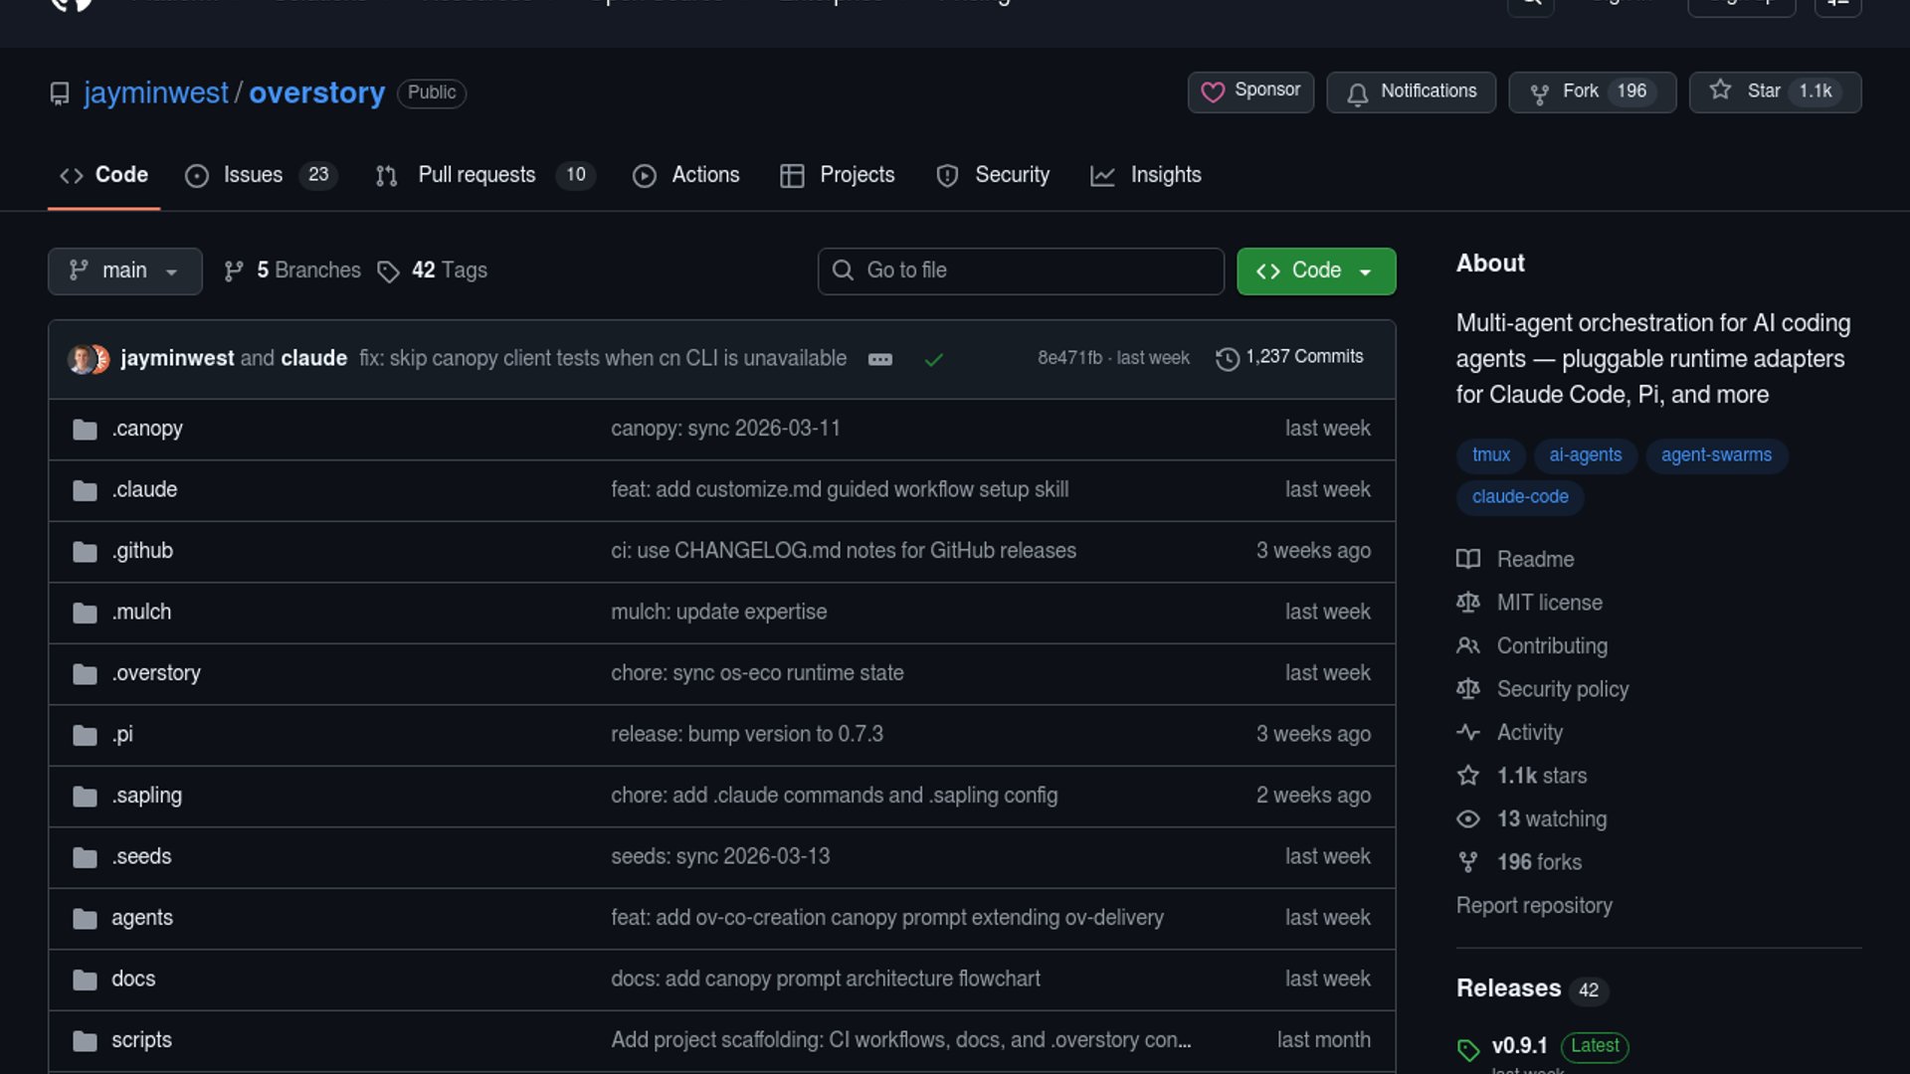
Task: Open commit history clock icon
Action: [x=1227, y=358]
